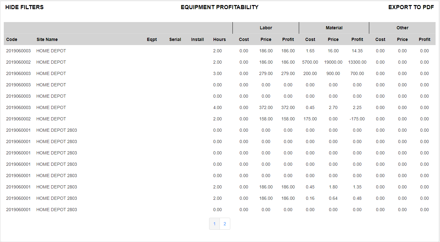The image size is (440, 242).
Task: Select material profit 13300.00
Action: [357, 62]
